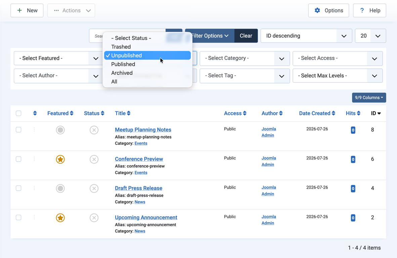Open the Options button

[328, 10]
